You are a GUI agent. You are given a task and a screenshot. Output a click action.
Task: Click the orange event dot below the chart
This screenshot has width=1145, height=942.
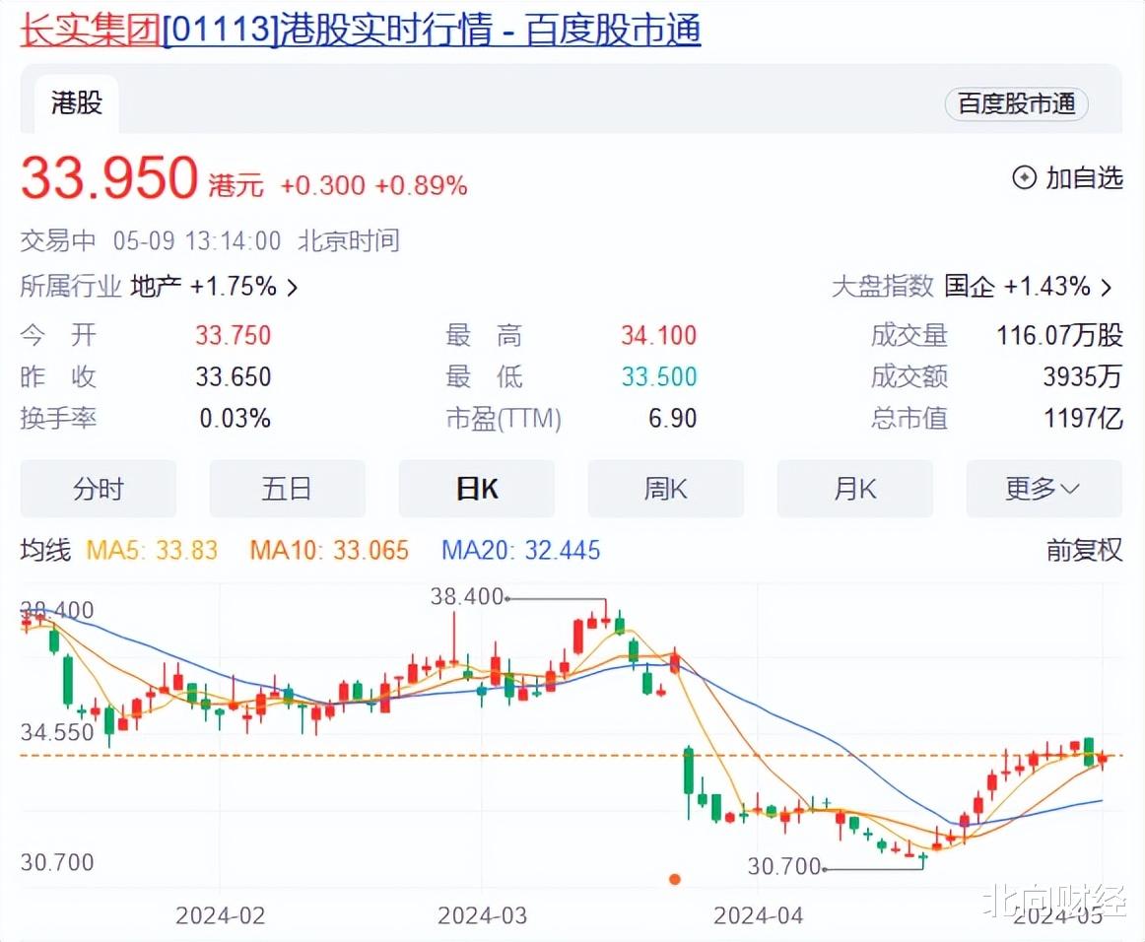675,879
